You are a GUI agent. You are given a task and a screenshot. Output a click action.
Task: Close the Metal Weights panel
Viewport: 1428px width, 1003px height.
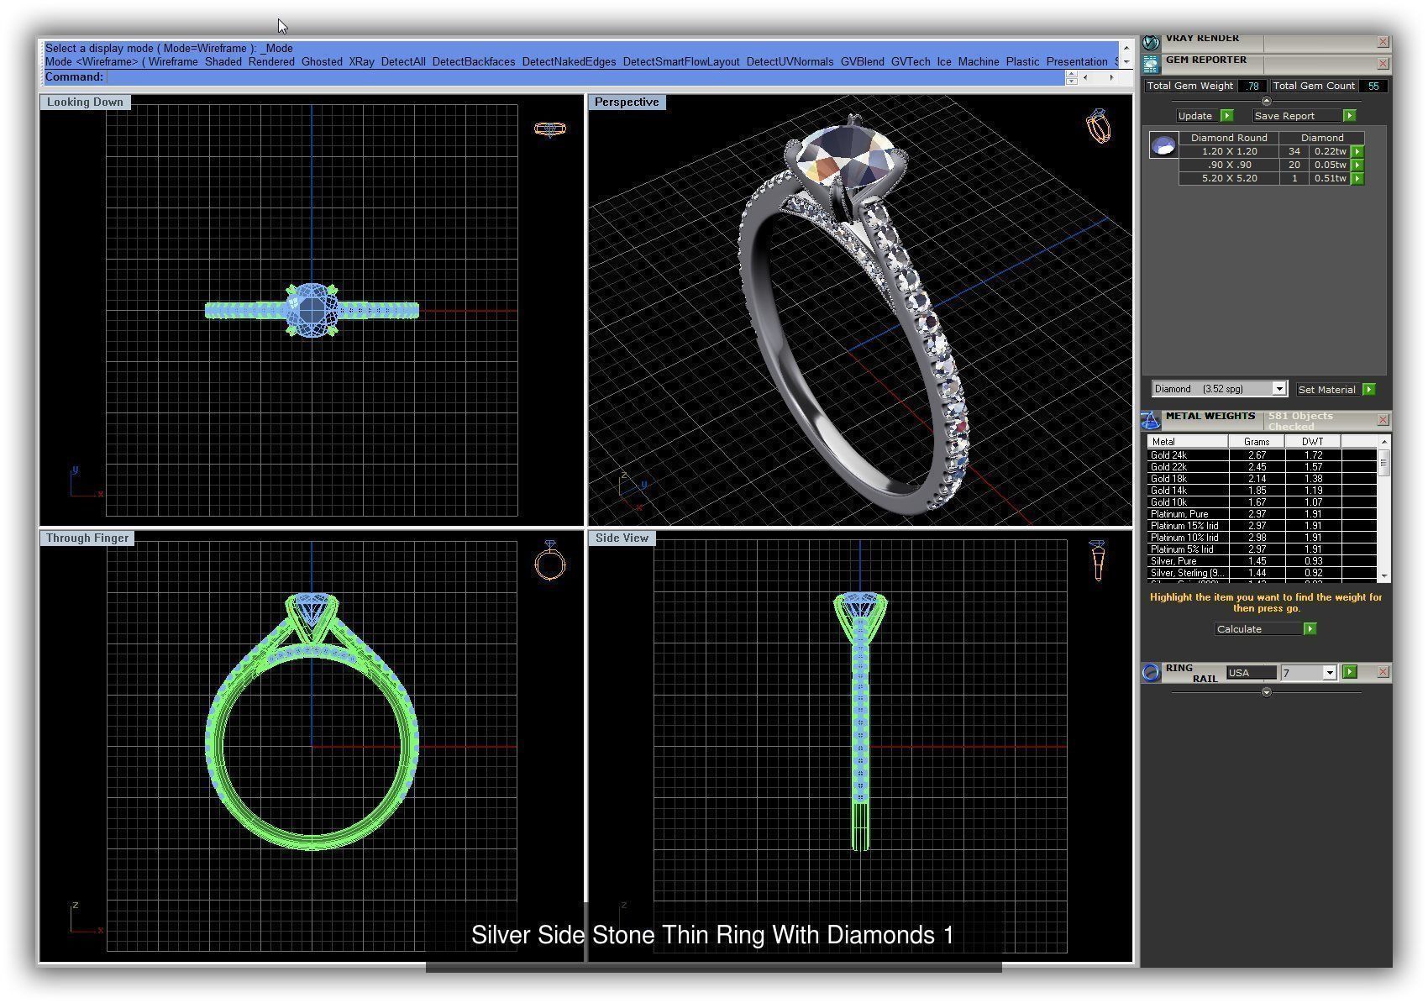tap(1383, 420)
